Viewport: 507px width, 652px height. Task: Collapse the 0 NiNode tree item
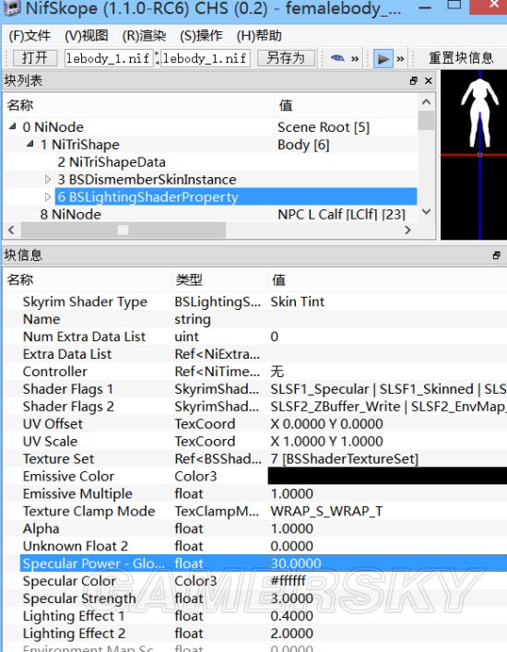pyautogui.click(x=13, y=126)
